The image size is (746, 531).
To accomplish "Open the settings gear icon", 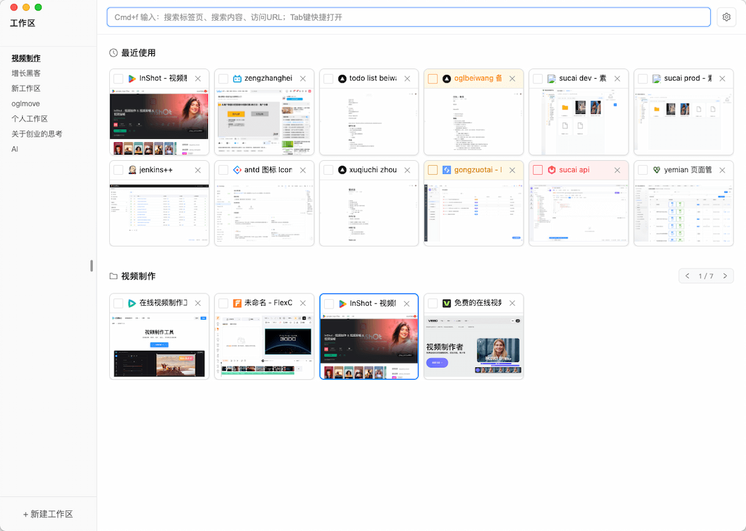I will 726,17.
